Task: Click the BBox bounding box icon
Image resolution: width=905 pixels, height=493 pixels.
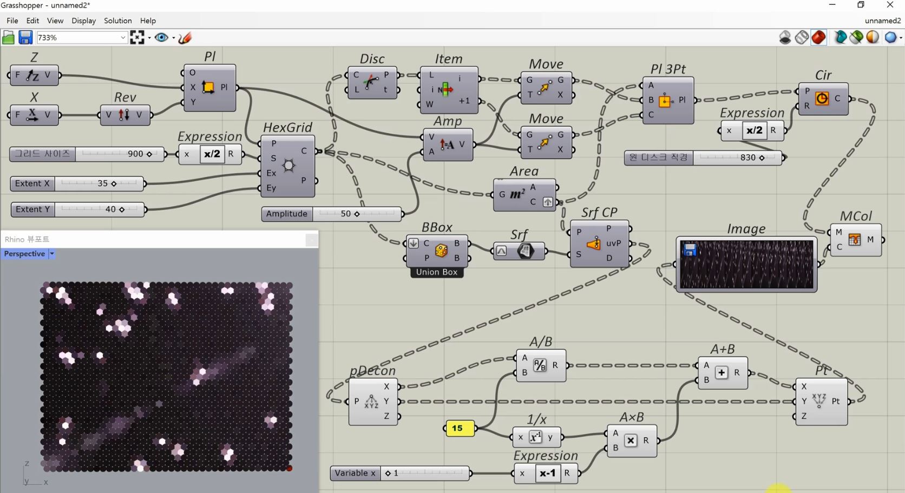Action: click(441, 251)
